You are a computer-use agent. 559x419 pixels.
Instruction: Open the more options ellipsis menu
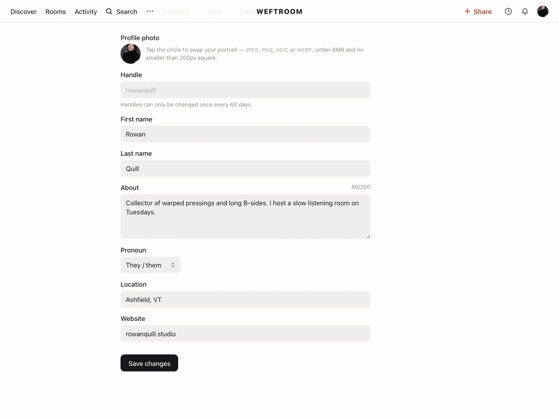150,11
